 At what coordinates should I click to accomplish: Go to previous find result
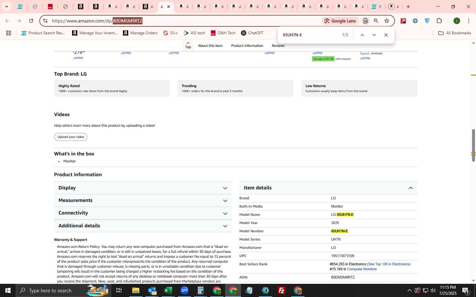362,35
